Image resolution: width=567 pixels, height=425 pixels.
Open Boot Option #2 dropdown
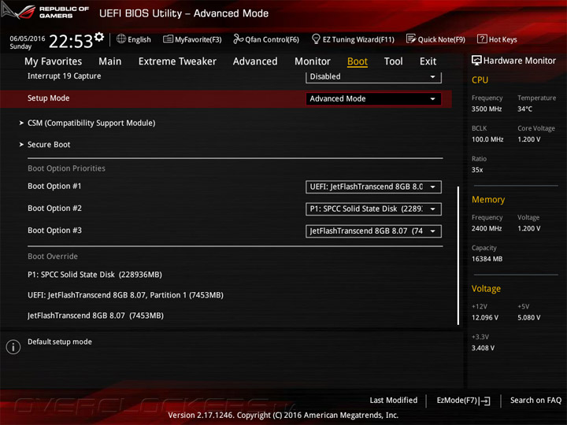(x=373, y=209)
